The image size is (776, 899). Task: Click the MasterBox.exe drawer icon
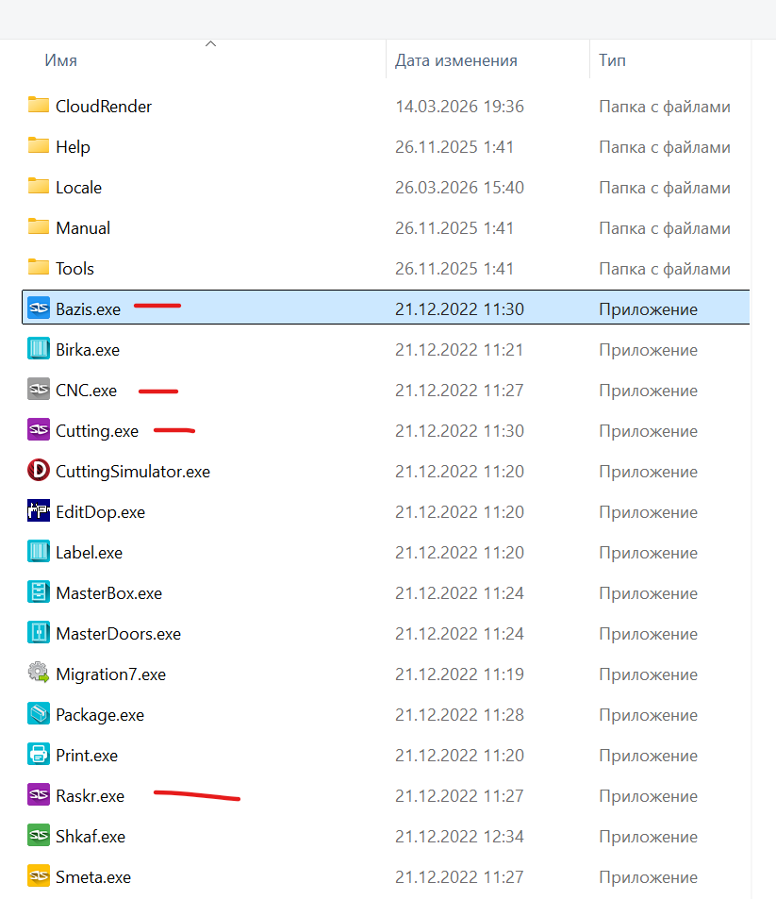pyautogui.click(x=39, y=592)
